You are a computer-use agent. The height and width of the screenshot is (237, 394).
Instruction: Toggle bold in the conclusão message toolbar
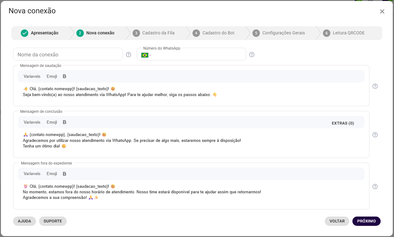click(65, 122)
